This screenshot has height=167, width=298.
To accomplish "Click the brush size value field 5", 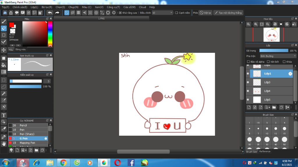I will (47, 81).
